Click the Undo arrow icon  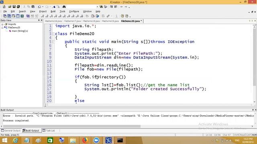coord(39,7)
